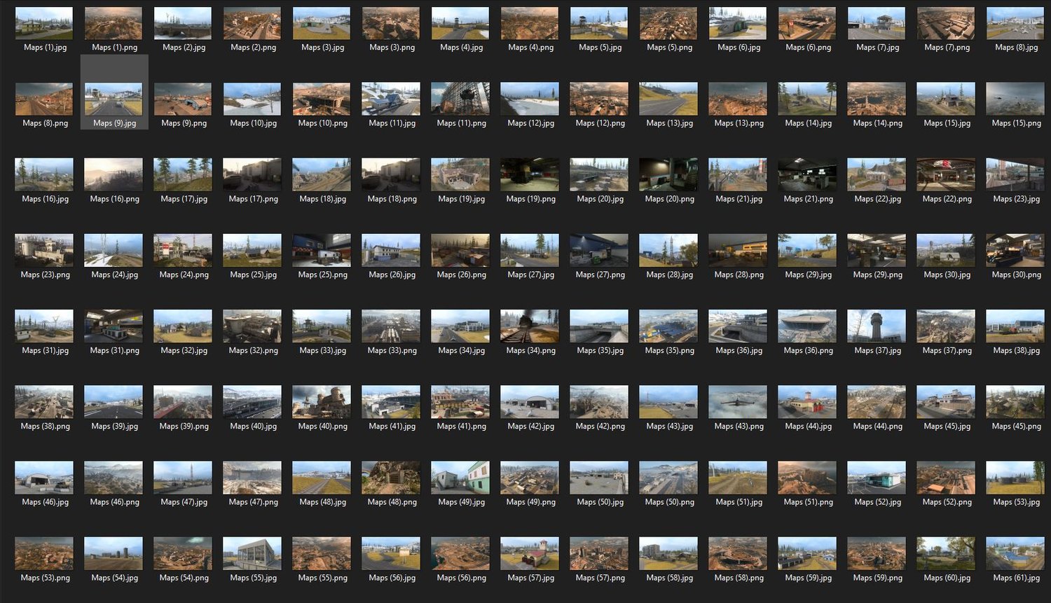Select the Maps (16).jpg thumbnail
The image size is (1051, 603).
(44, 174)
